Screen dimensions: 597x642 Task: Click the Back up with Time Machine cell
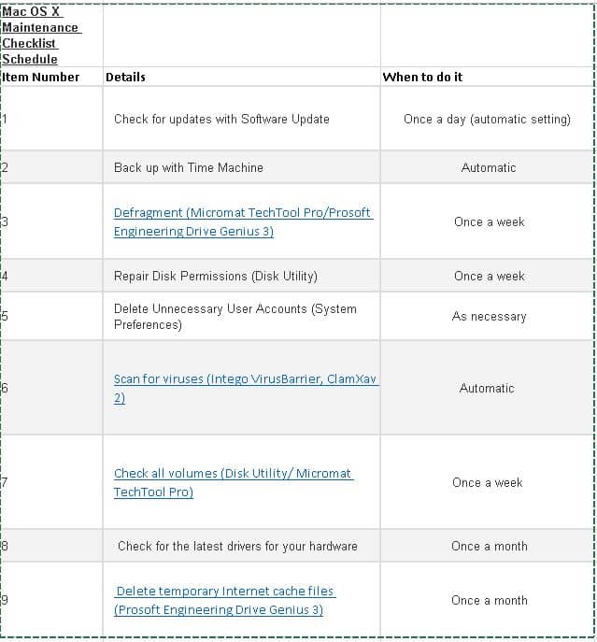click(189, 167)
